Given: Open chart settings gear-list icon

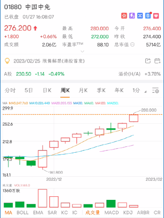Looking at the screenshot, I should click(x=155, y=90).
